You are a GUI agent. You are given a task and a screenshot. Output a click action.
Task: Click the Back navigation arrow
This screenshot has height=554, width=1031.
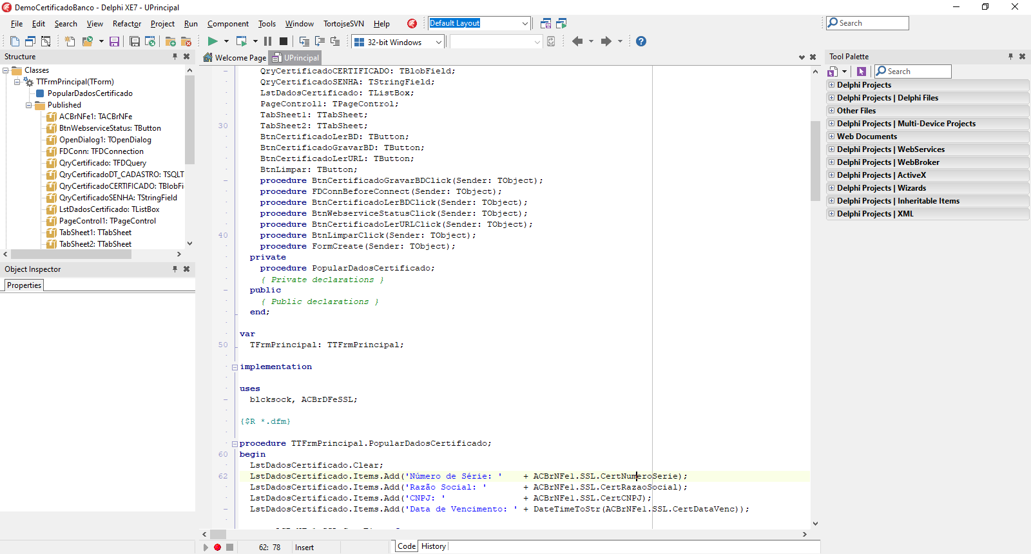tap(577, 41)
